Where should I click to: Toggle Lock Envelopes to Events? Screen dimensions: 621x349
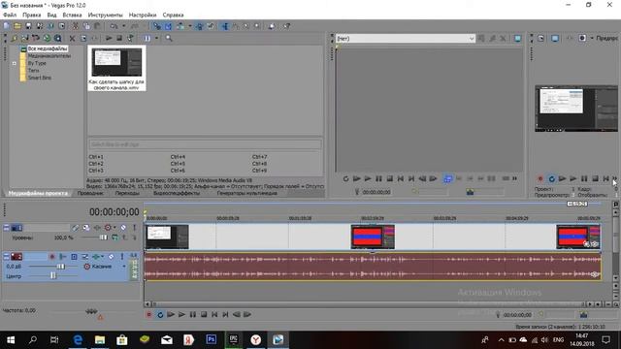199,26
